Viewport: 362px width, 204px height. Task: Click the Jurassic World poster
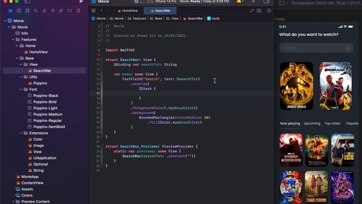click(x=296, y=86)
